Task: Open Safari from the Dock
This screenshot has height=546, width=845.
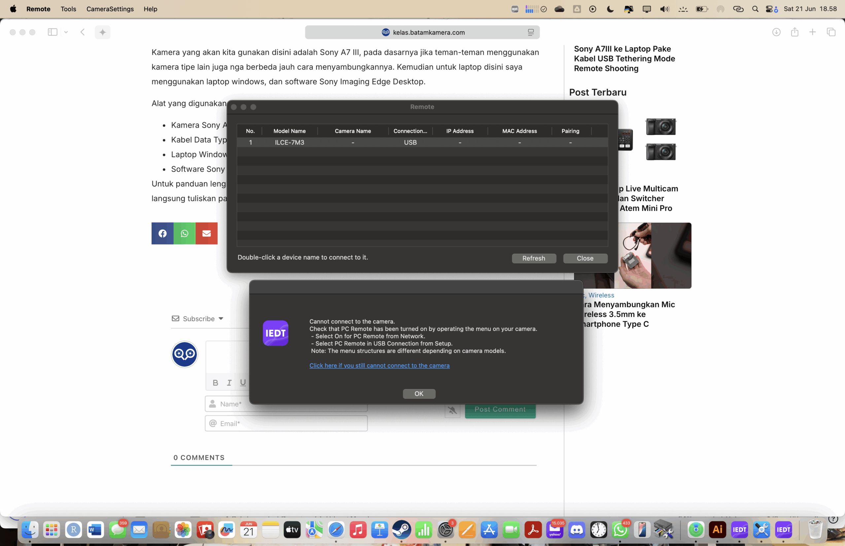Action: click(x=336, y=530)
